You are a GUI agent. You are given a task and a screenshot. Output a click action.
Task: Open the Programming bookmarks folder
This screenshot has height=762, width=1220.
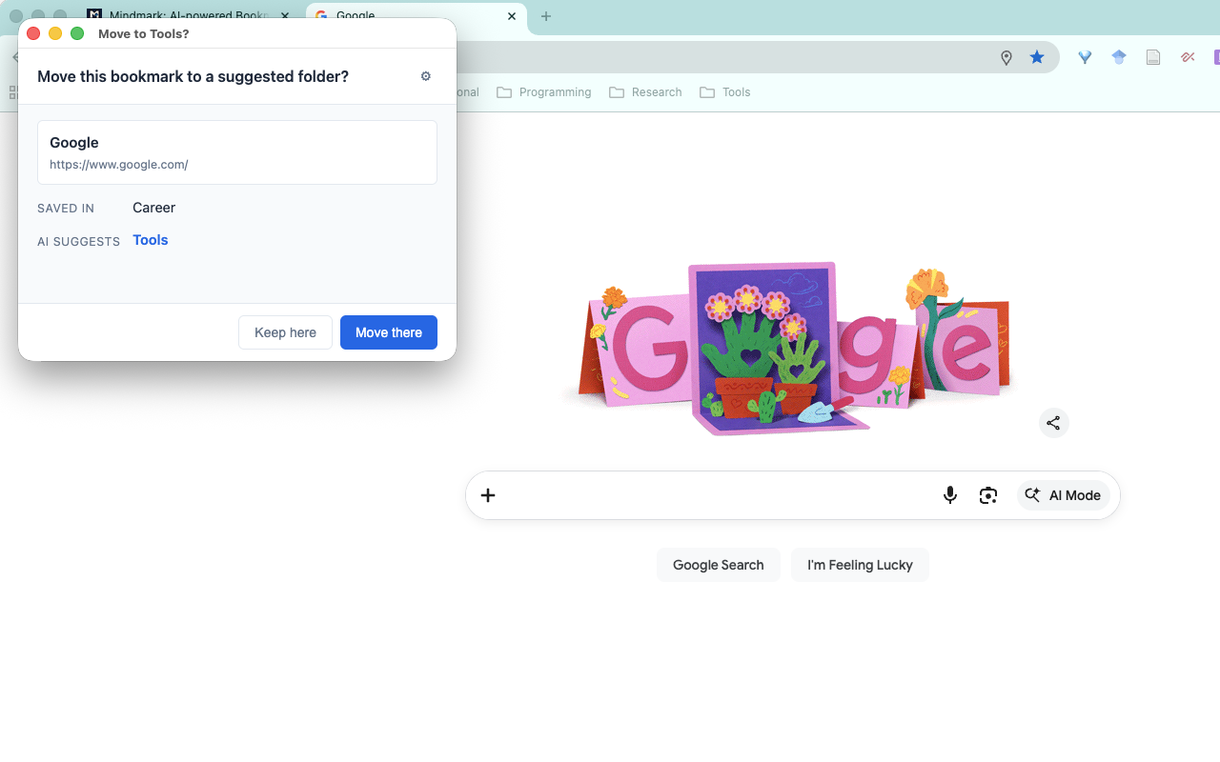[544, 92]
